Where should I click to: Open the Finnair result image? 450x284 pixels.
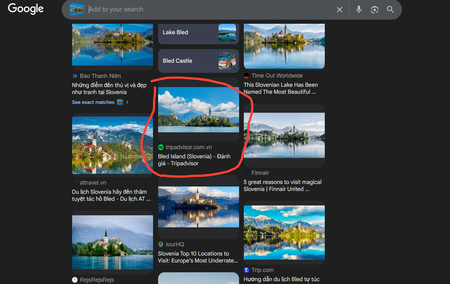coord(284,135)
